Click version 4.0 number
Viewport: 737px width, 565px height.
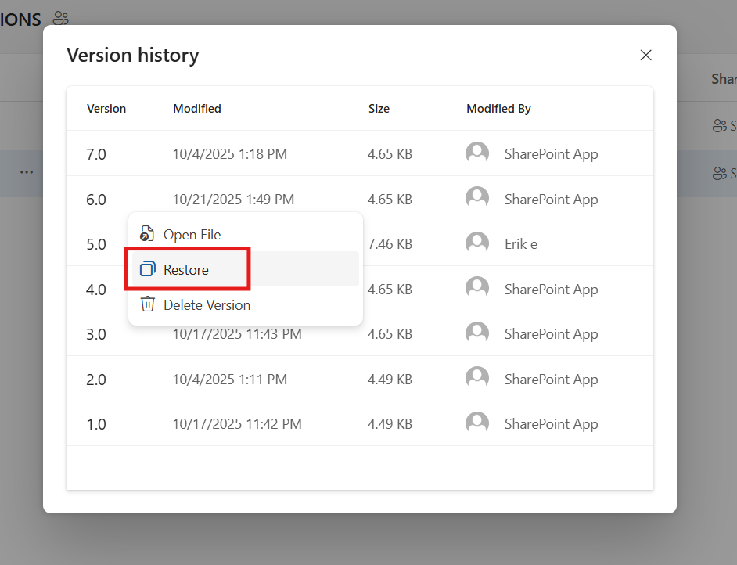point(96,290)
